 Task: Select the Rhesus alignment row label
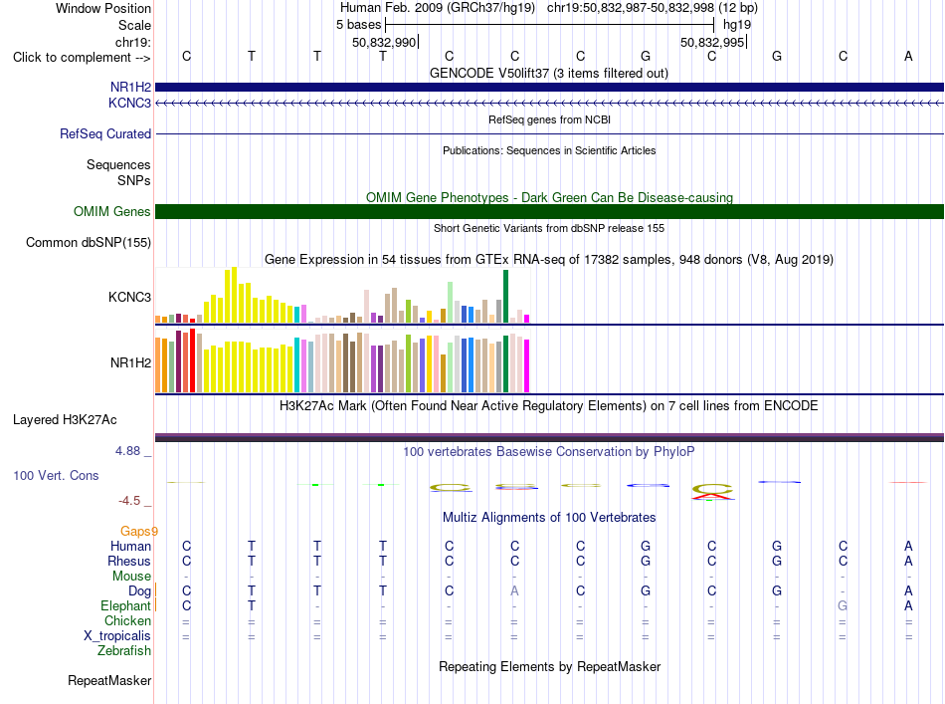[129, 561]
